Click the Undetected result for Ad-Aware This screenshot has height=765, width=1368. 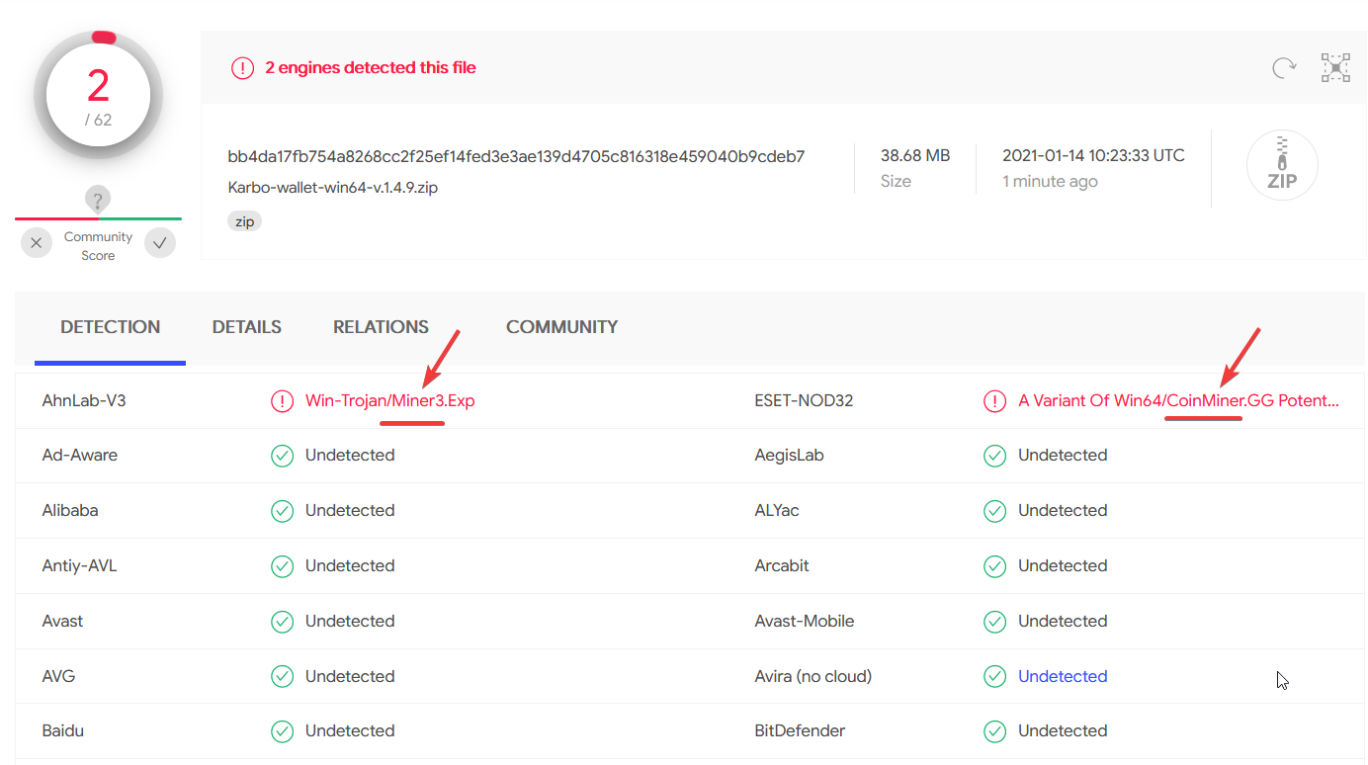coord(350,456)
